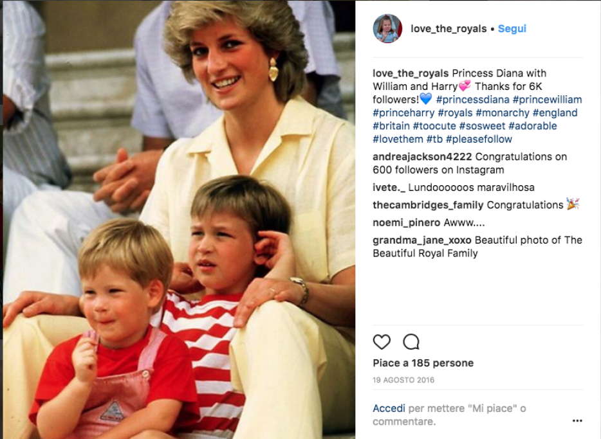
Task: Click the 19 AGOSTO 2016 date link
Action: [x=403, y=380]
